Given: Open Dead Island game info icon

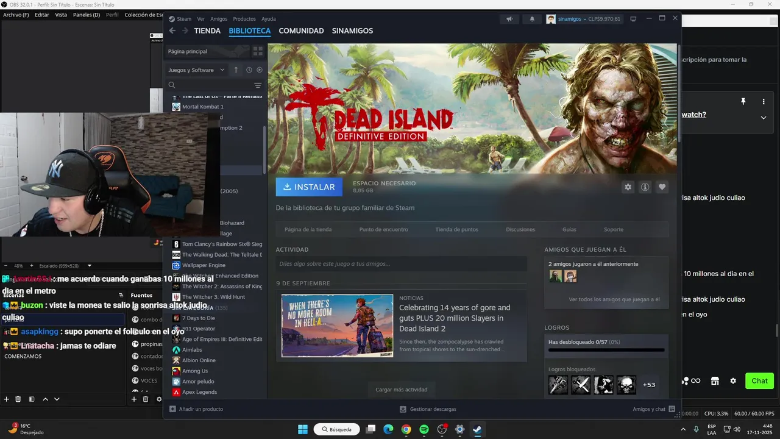Looking at the screenshot, I should tap(645, 187).
